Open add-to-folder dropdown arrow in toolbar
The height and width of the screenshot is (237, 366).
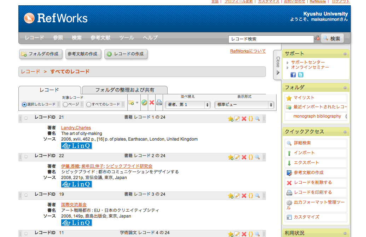[137, 102]
